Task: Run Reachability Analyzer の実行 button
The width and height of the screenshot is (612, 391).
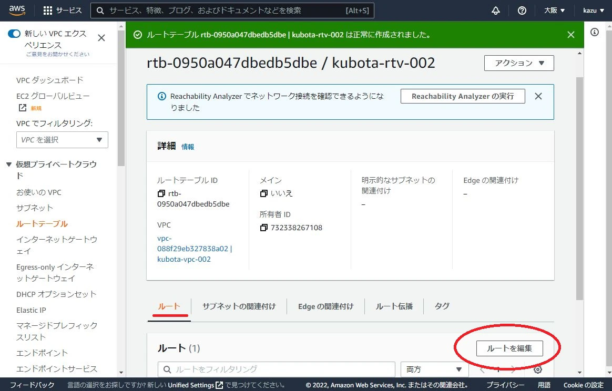Action: pyautogui.click(x=463, y=96)
